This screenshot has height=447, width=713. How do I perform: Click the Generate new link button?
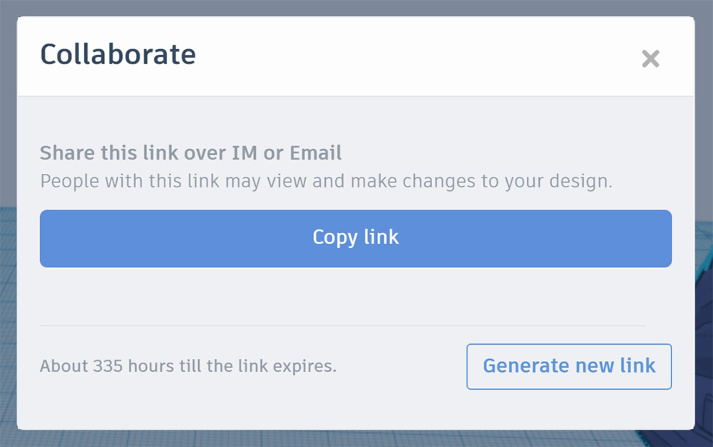click(569, 366)
